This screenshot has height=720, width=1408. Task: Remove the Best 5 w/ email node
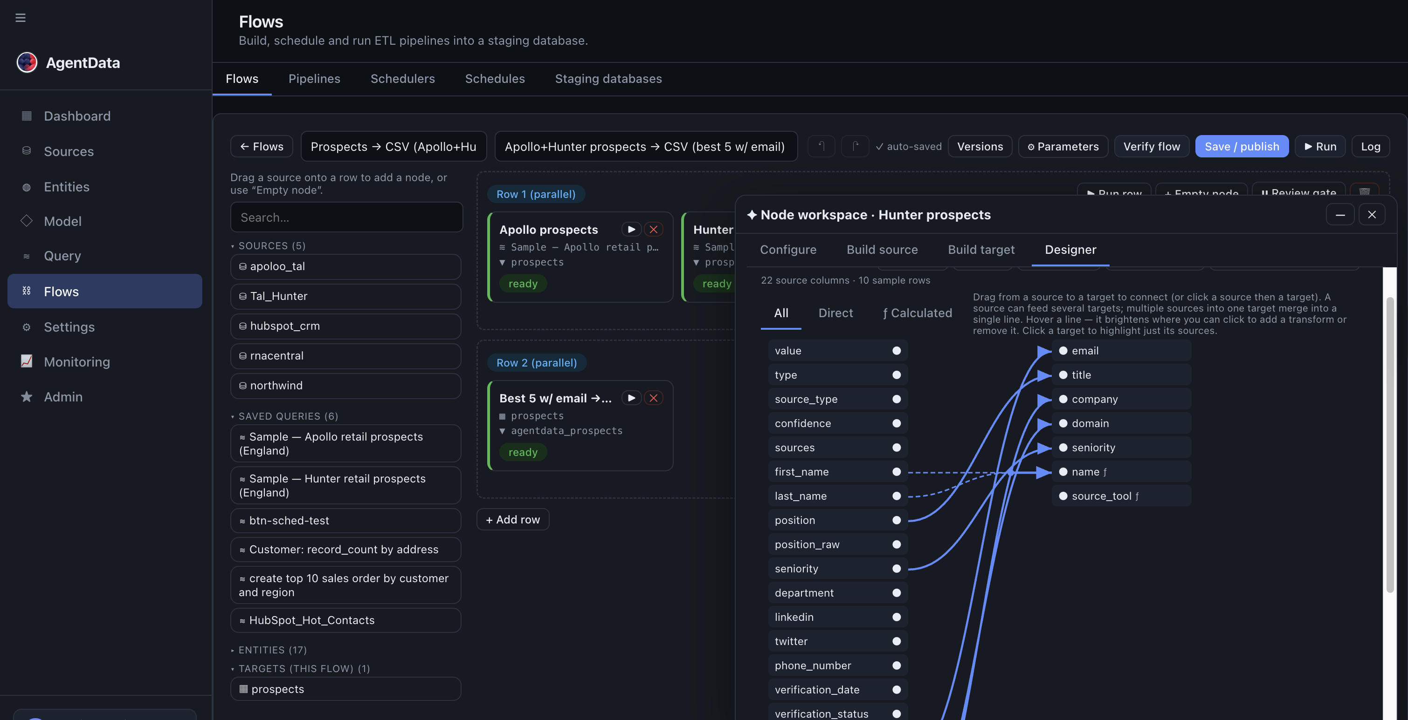[x=653, y=398]
